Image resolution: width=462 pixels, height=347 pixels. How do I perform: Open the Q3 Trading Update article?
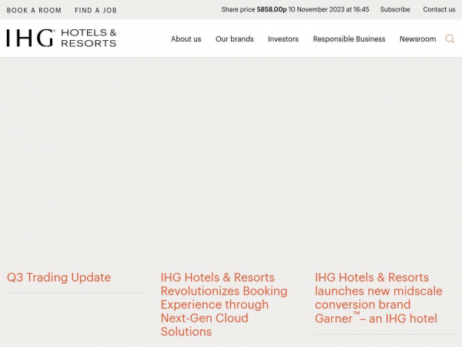pos(59,278)
